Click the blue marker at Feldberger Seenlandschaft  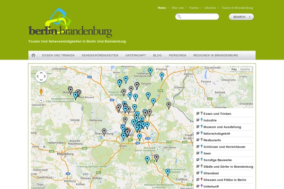point(150,71)
